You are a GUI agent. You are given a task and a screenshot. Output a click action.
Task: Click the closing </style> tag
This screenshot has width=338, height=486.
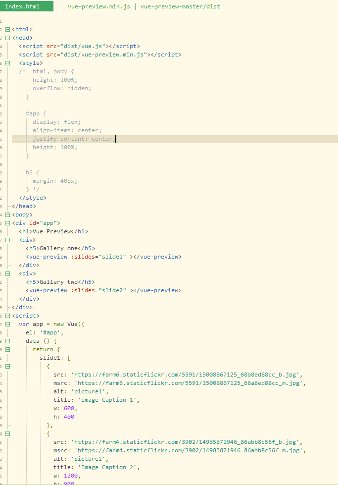[x=33, y=198]
